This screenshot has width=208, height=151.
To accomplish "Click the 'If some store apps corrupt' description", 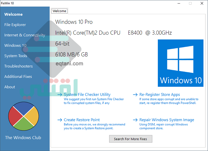I will tap(169, 101).
